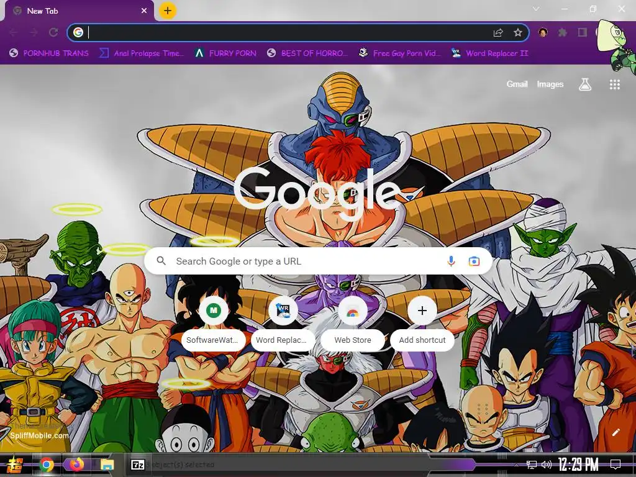The image size is (636, 477).
Task: Search by image with camera lens icon
Action: pyautogui.click(x=474, y=261)
